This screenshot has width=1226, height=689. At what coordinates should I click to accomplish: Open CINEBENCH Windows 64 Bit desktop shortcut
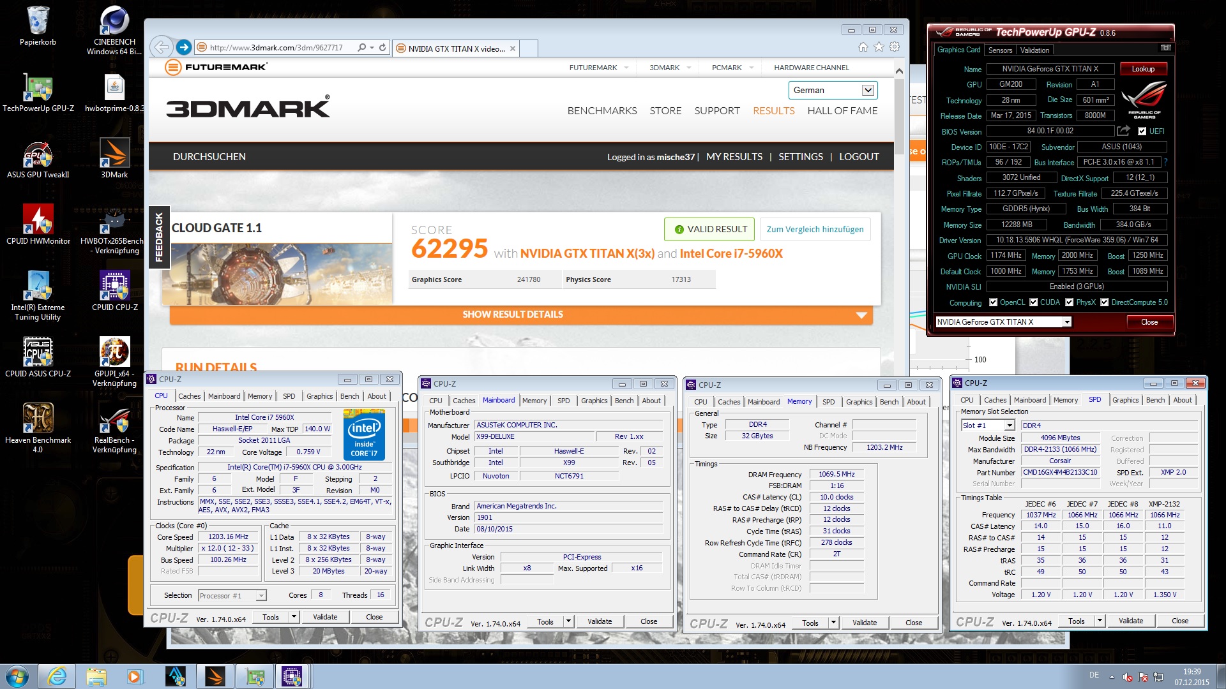[114, 29]
